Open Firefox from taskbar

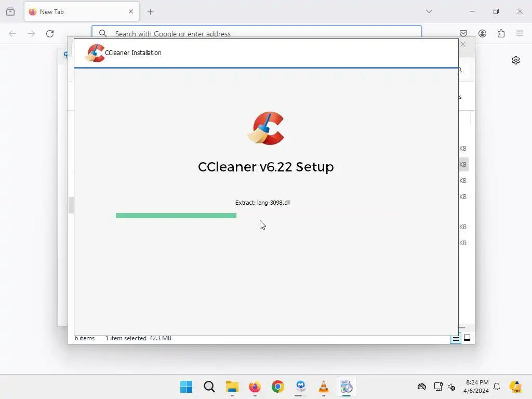tap(255, 387)
